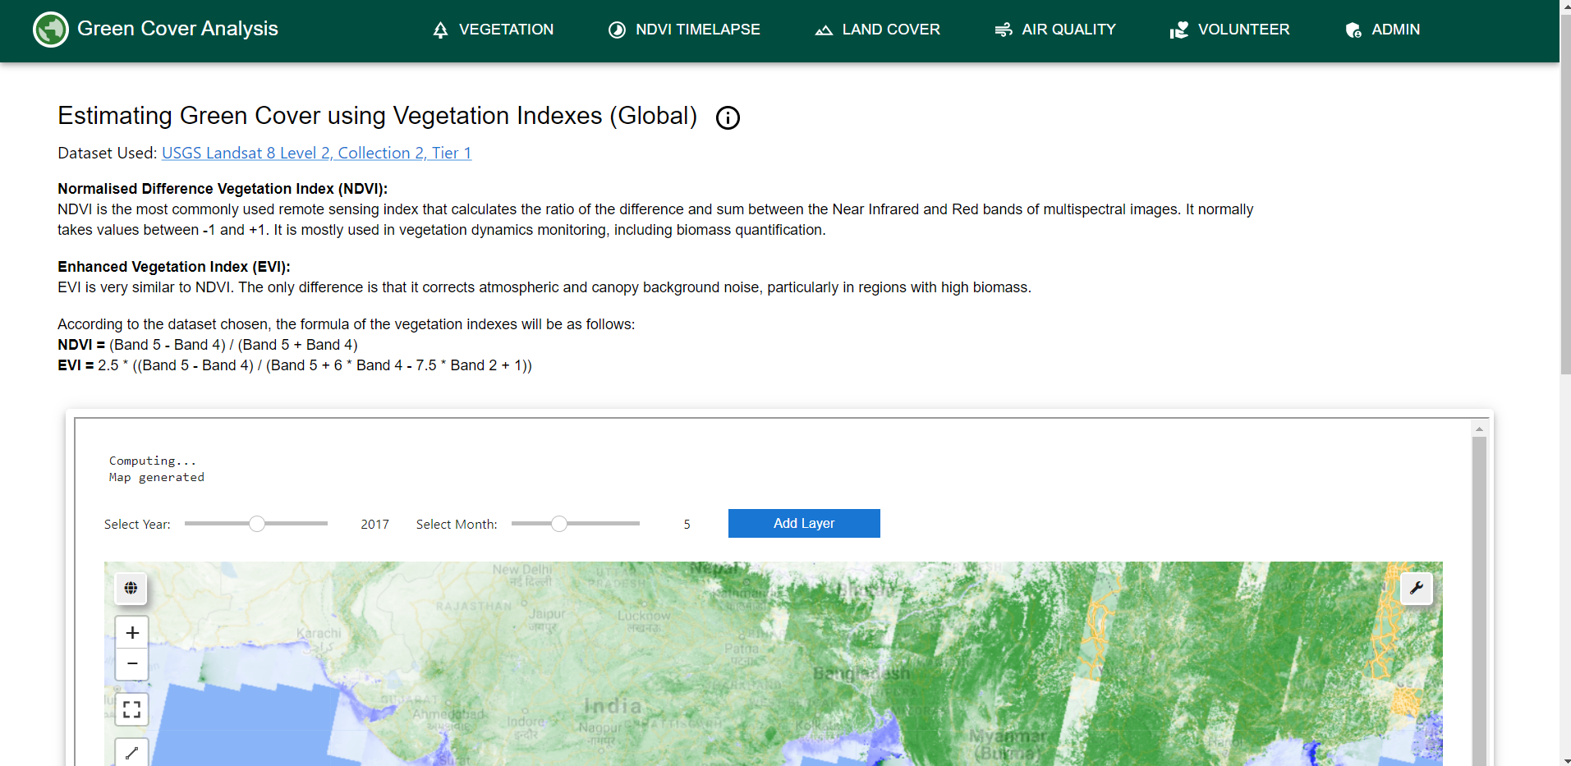This screenshot has height=766, width=1571.
Task: Toggle fullscreen mode on the map view
Action: tap(131, 709)
